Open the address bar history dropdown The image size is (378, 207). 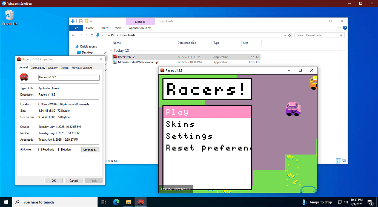[x=285, y=35]
